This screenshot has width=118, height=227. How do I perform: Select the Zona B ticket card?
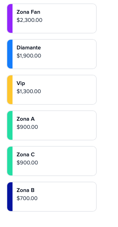pyautogui.click(x=52, y=197)
